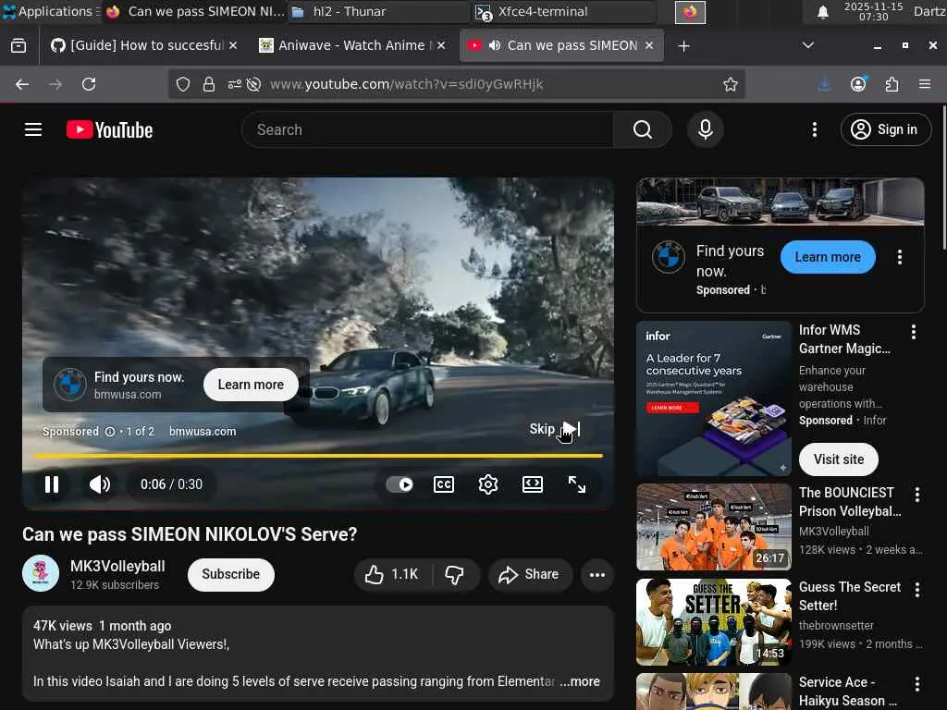Dislike the video with the thumbs down
This screenshot has height=710, width=947.
point(455,574)
